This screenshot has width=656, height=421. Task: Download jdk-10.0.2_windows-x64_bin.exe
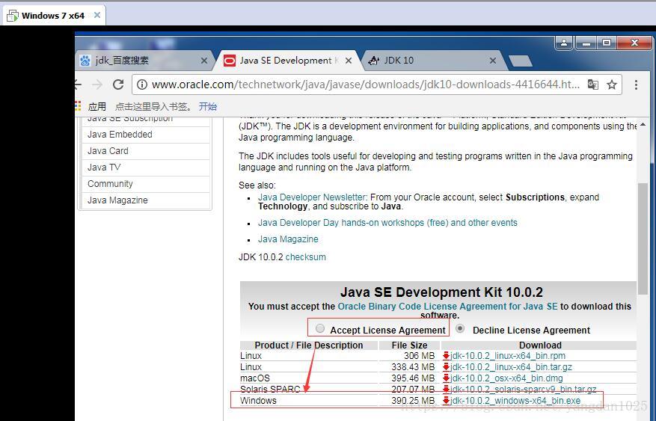(515, 401)
